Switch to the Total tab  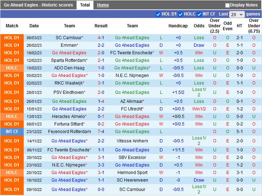[x=85, y=5]
